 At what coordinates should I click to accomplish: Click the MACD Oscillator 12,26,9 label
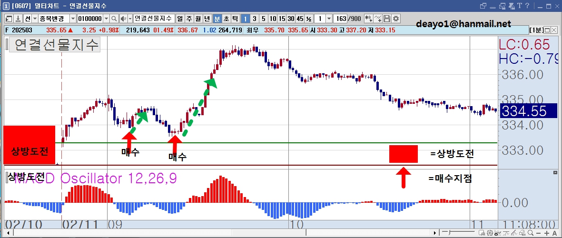[95, 178]
